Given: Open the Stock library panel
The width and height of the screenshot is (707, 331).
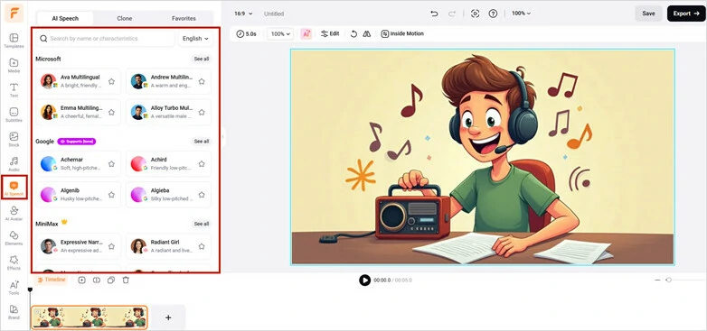Looking at the screenshot, I should [x=14, y=140].
